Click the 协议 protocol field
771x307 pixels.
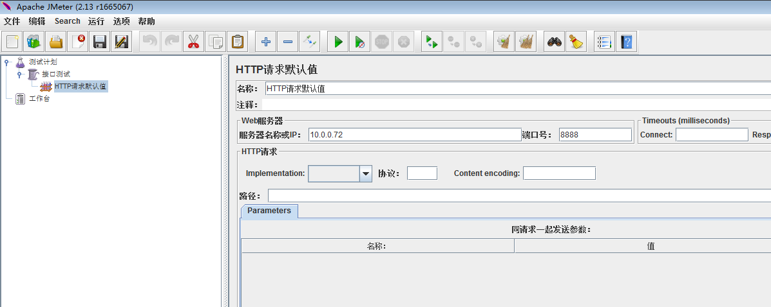(x=423, y=173)
